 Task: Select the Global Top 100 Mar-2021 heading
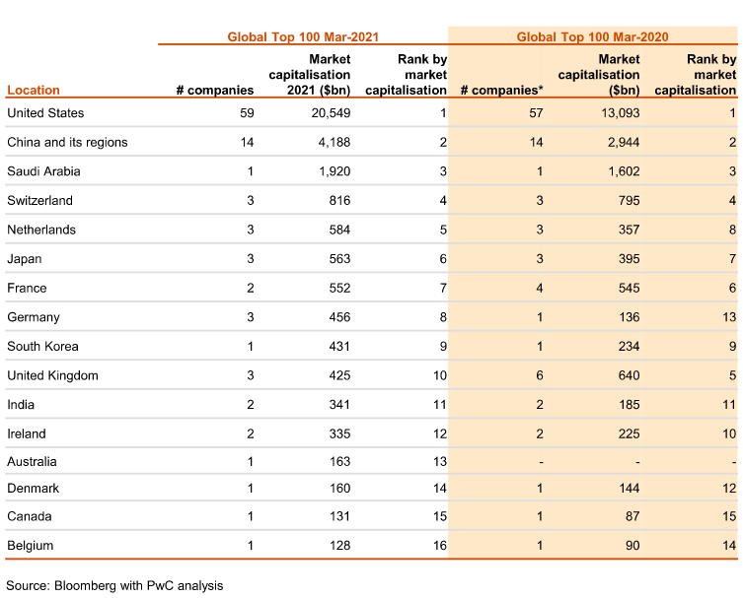302,36
